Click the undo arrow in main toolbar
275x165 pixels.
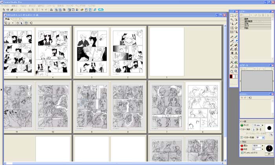point(42,10)
